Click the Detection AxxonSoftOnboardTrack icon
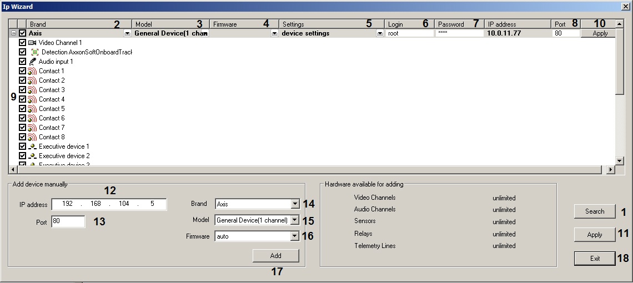The image size is (633, 283). coord(34,52)
